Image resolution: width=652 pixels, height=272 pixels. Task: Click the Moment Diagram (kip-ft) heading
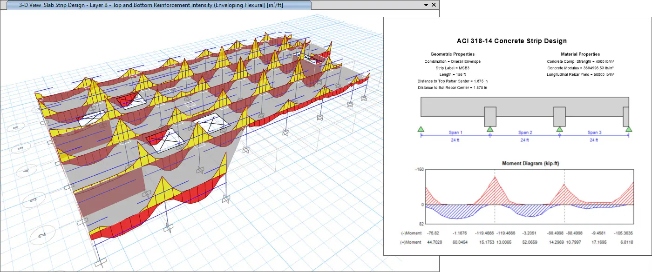[530, 163]
